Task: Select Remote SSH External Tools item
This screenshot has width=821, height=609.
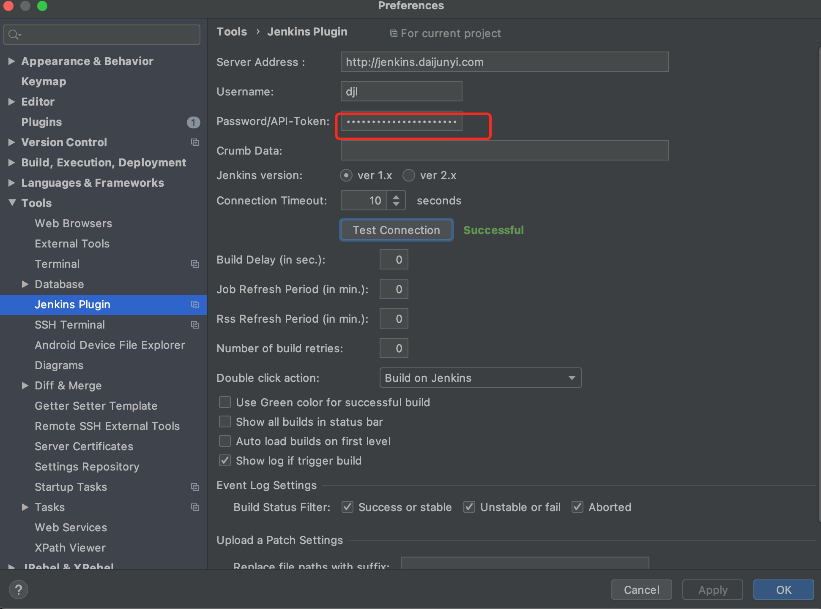Action: click(107, 426)
